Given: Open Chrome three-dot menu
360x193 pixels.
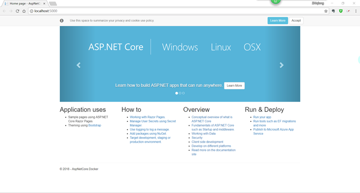Looking at the screenshot, I should coord(356,11).
